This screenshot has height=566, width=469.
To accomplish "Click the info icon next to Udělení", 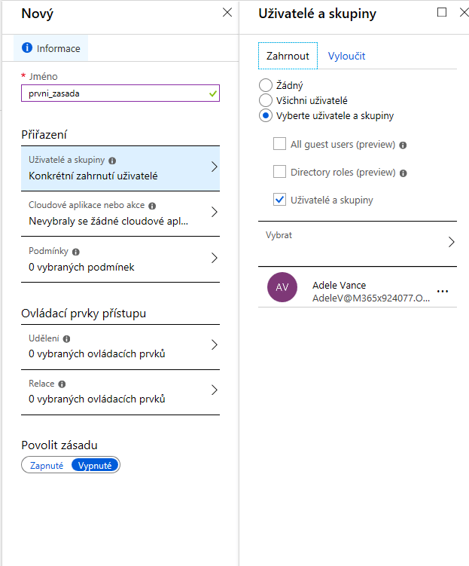I will pos(69,339).
